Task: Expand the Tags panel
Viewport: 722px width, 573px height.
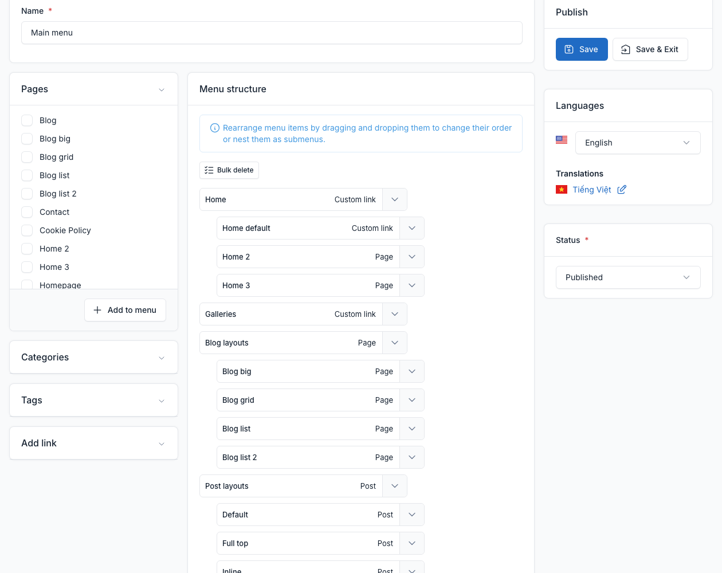Action: coord(162,401)
